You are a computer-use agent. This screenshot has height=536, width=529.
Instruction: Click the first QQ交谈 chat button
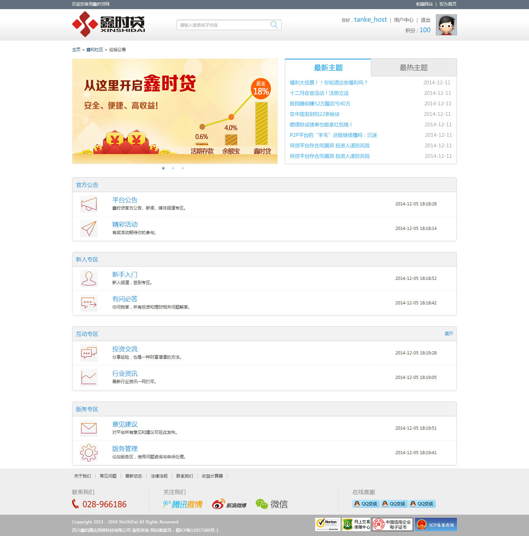[366, 504]
